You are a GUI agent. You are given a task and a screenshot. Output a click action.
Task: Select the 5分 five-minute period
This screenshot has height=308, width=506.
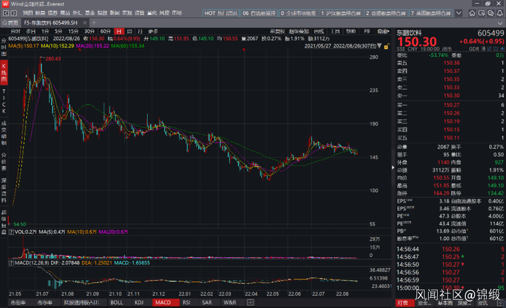click(58, 31)
